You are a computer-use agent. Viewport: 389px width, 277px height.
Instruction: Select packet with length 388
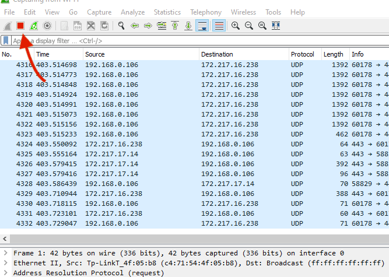[195, 194]
